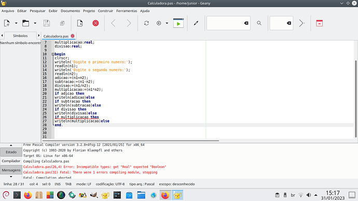
Task: Open the Documento menu
Action: coord(71,11)
